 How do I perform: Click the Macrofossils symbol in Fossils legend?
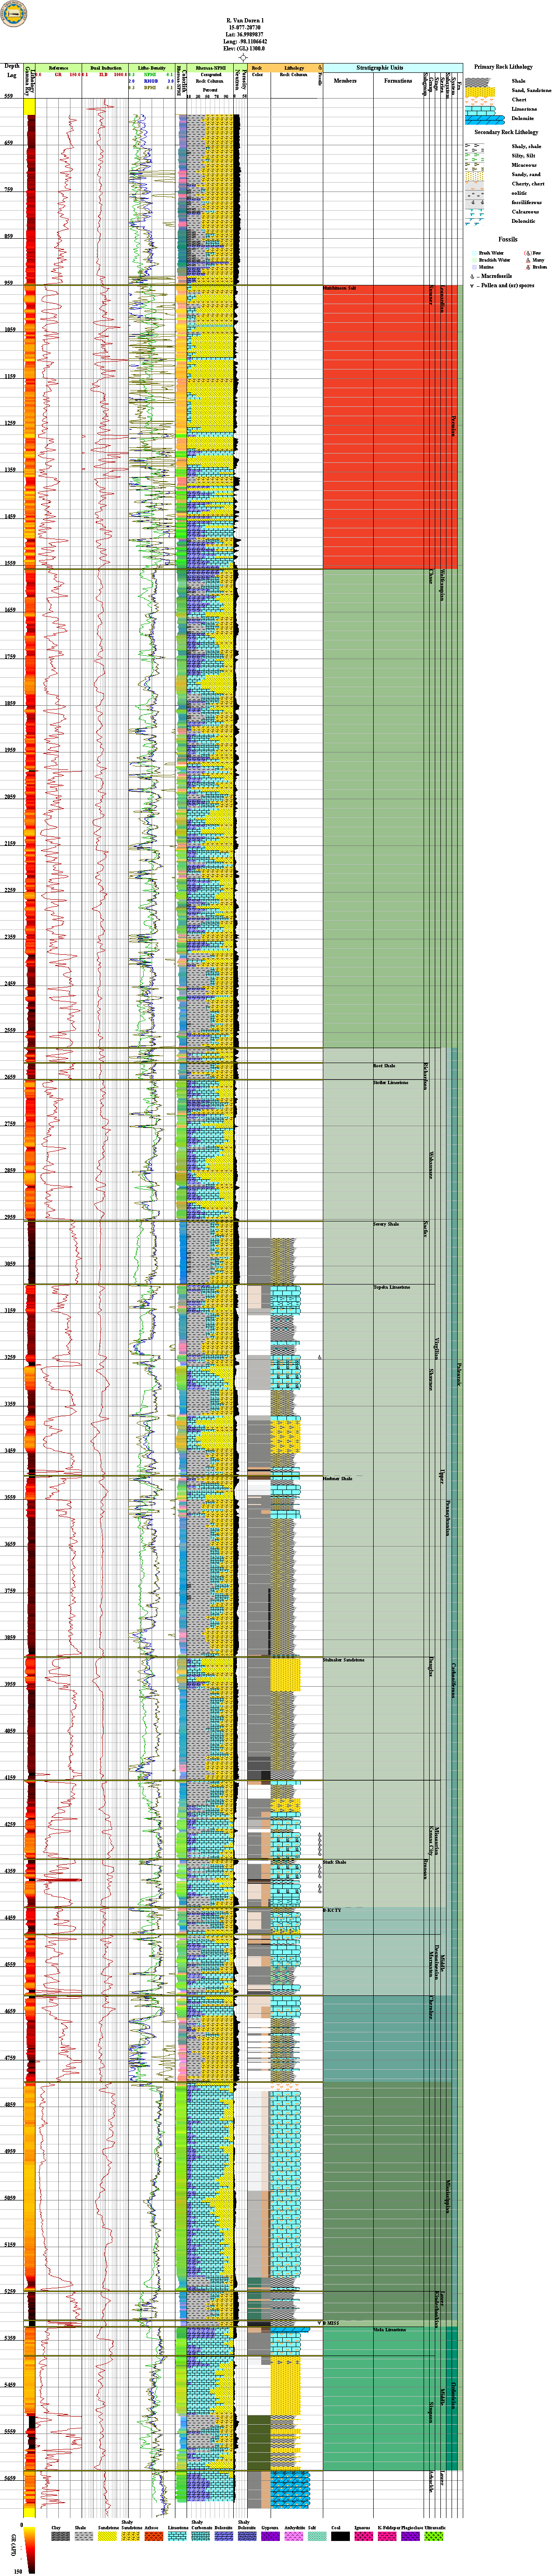(472, 277)
